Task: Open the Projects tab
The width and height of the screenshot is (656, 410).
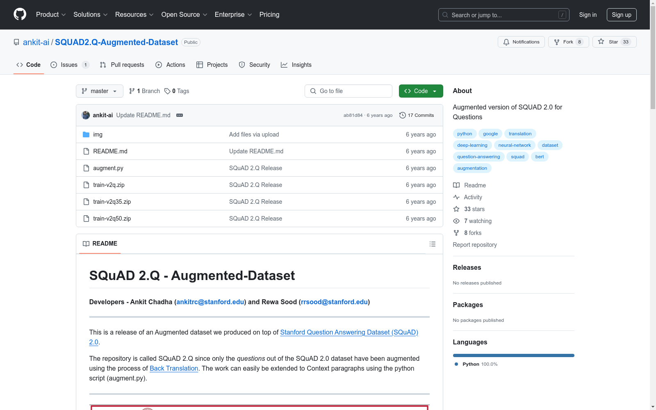Action: point(212,65)
